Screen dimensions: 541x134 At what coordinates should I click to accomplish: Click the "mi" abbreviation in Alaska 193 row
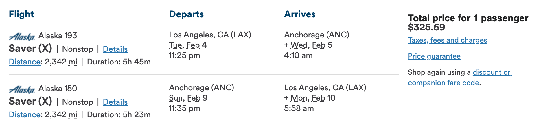73,62
